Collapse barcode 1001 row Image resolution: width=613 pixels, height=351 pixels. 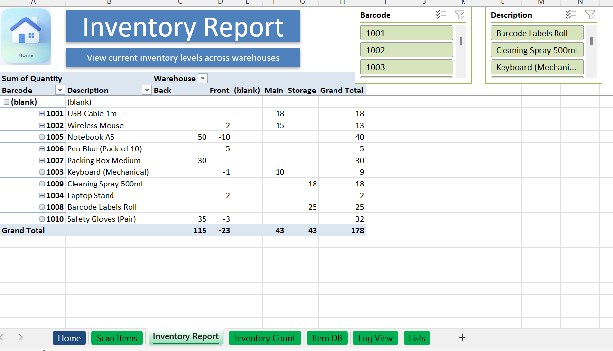tap(42, 114)
